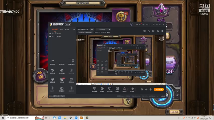
Task: Hide the 文本 1 source layer
Action: click(x=50, y=33)
